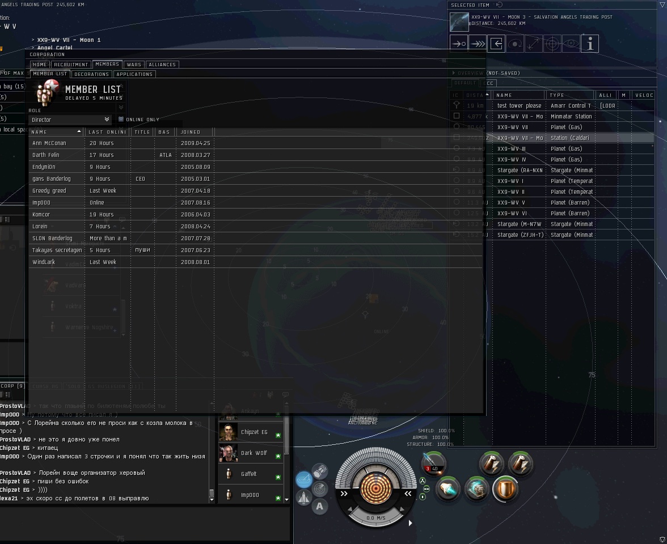667x544 pixels.
Task: Click the Lock Target crosshair icon
Action: [x=552, y=44]
